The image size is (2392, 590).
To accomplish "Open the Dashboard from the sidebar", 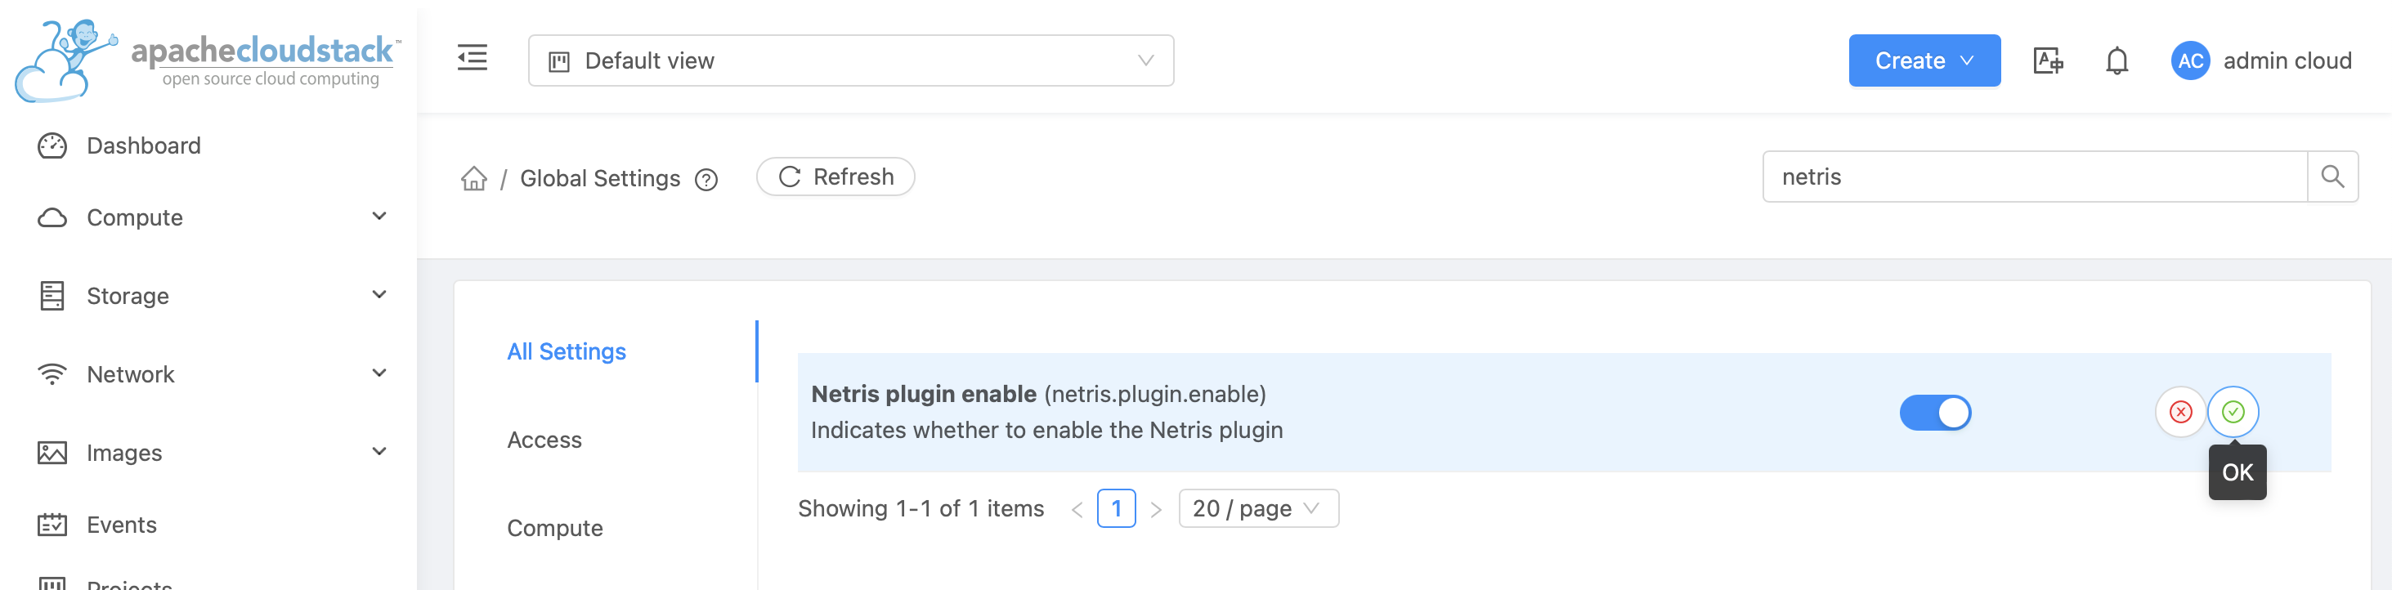I will tap(54, 145).
